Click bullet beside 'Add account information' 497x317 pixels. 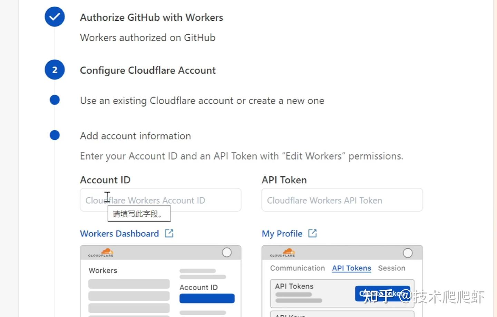pyautogui.click(x=55, y=135)
